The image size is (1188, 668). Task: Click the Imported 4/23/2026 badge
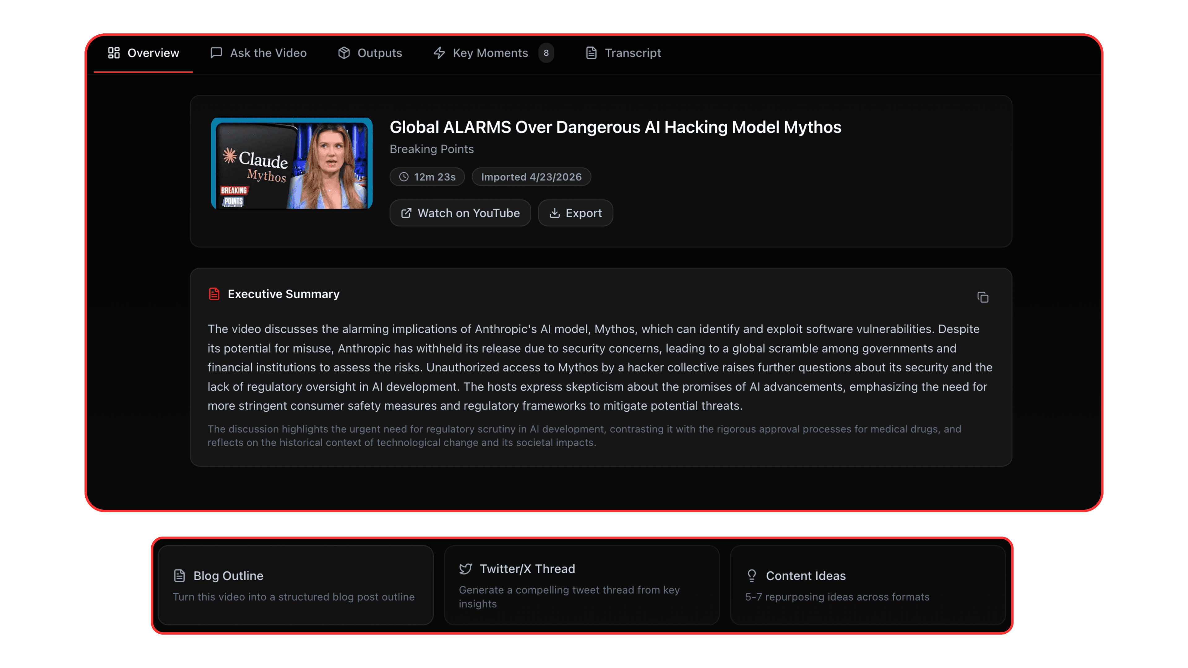tap(531, 177)
